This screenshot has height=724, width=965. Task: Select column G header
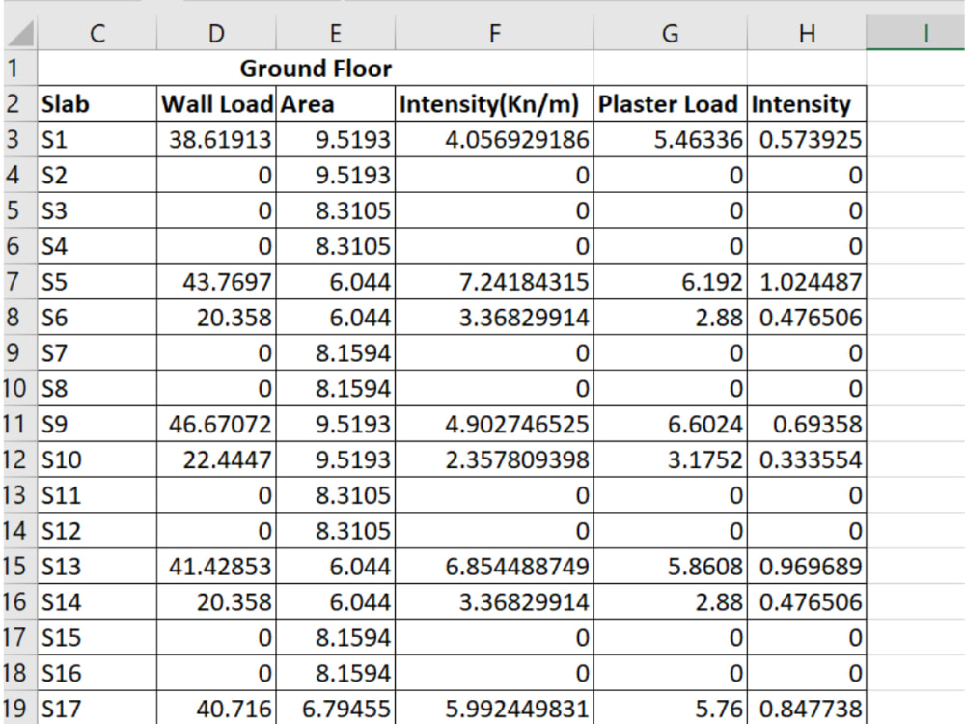(671, 33)
